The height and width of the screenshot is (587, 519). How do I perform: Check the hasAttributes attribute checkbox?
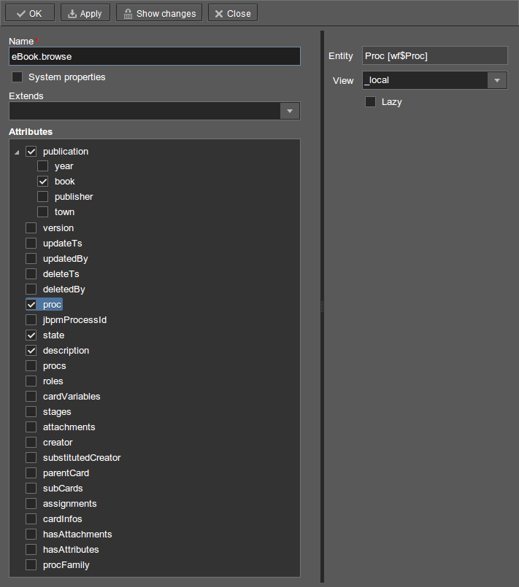[x=31, y=551]
